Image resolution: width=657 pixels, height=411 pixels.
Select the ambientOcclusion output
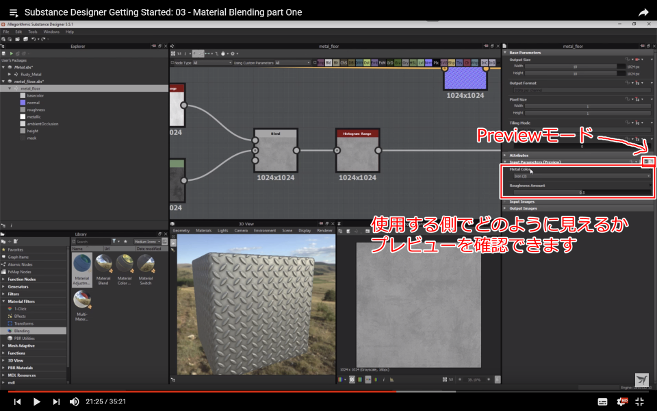pyautogui.click(x=42, y=124)
